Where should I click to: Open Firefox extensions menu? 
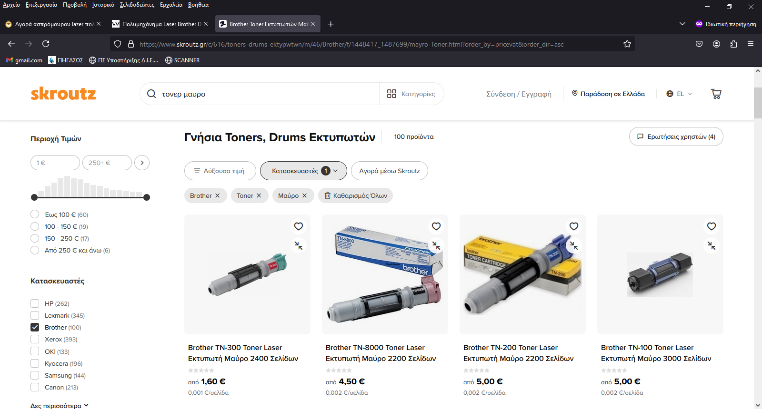point(733,44)
